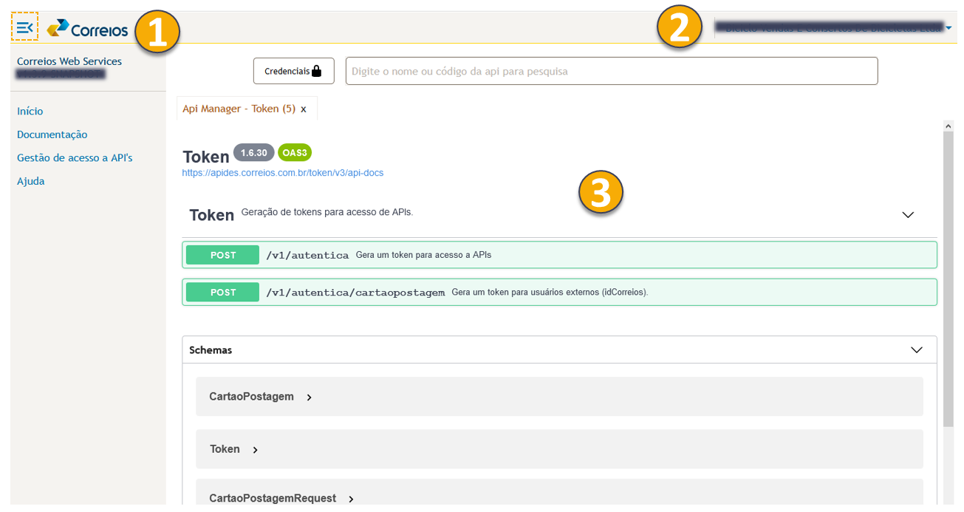Open the Credenciais button with lock
The image size is (964, 512).
point(294,71)
